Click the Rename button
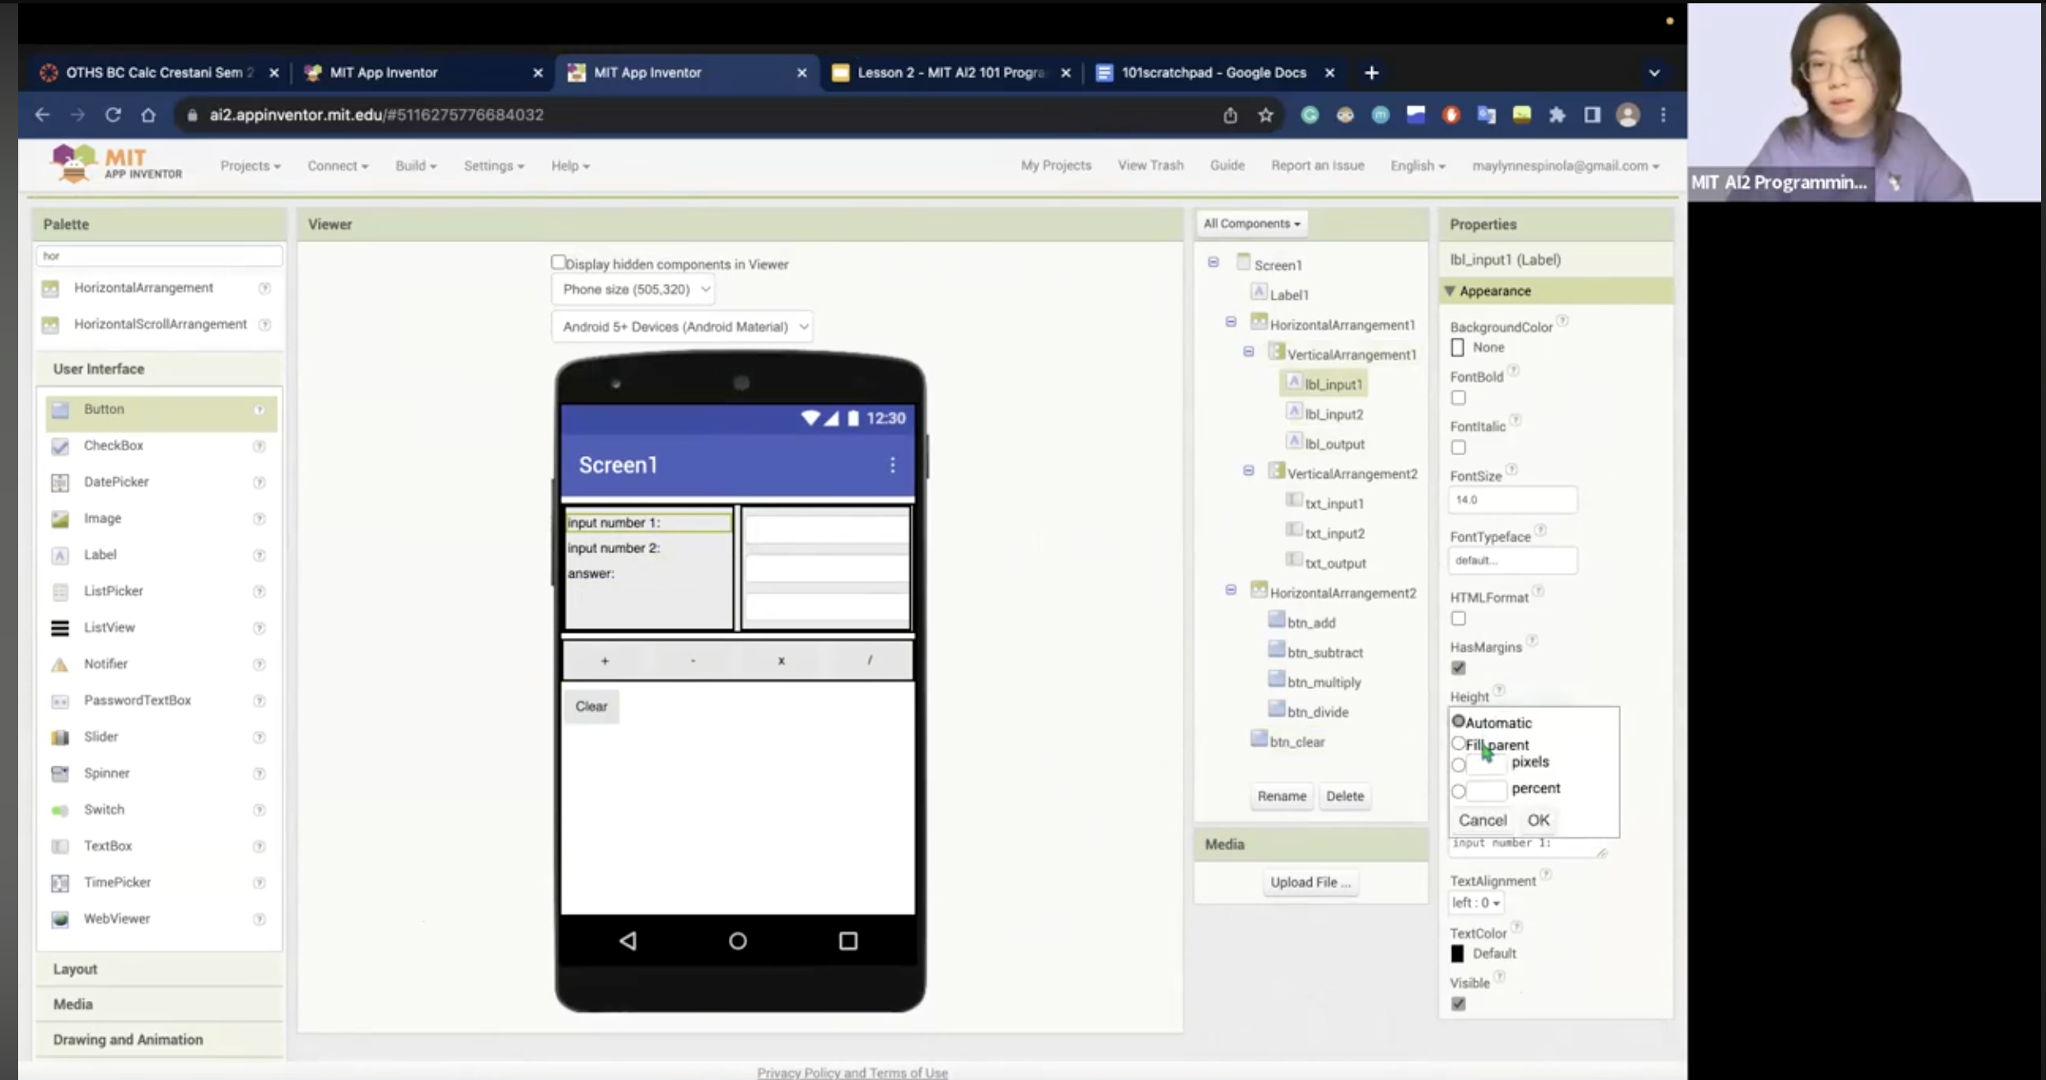This screenshot has height=1080, width=2046. point(1281,796)
